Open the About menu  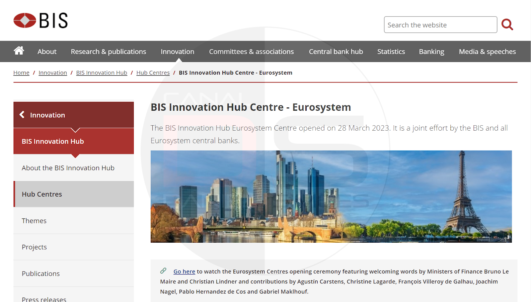47,52
